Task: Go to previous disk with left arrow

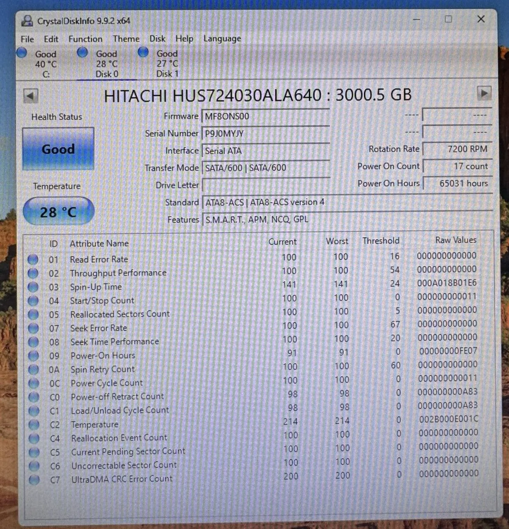Action: pos(30,95)
